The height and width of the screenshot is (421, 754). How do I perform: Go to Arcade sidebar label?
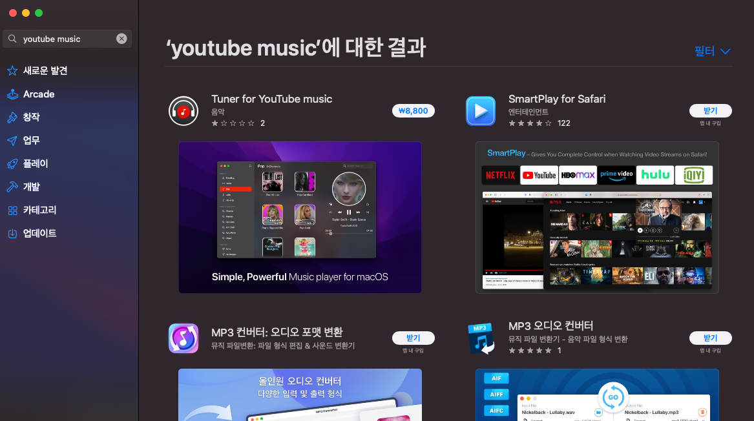[x=39, y=94]
